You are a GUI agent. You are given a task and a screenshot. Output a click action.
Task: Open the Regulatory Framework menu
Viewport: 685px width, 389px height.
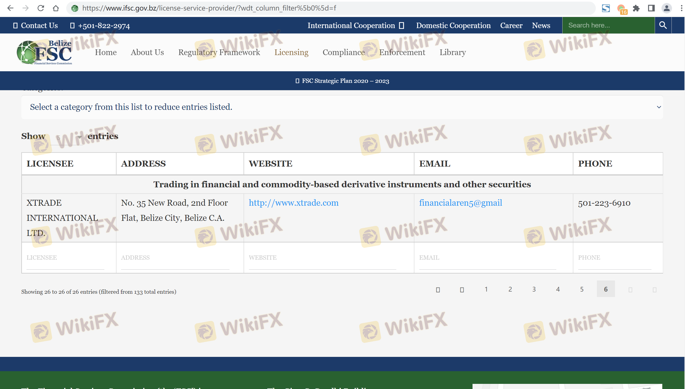click(219, 52)
